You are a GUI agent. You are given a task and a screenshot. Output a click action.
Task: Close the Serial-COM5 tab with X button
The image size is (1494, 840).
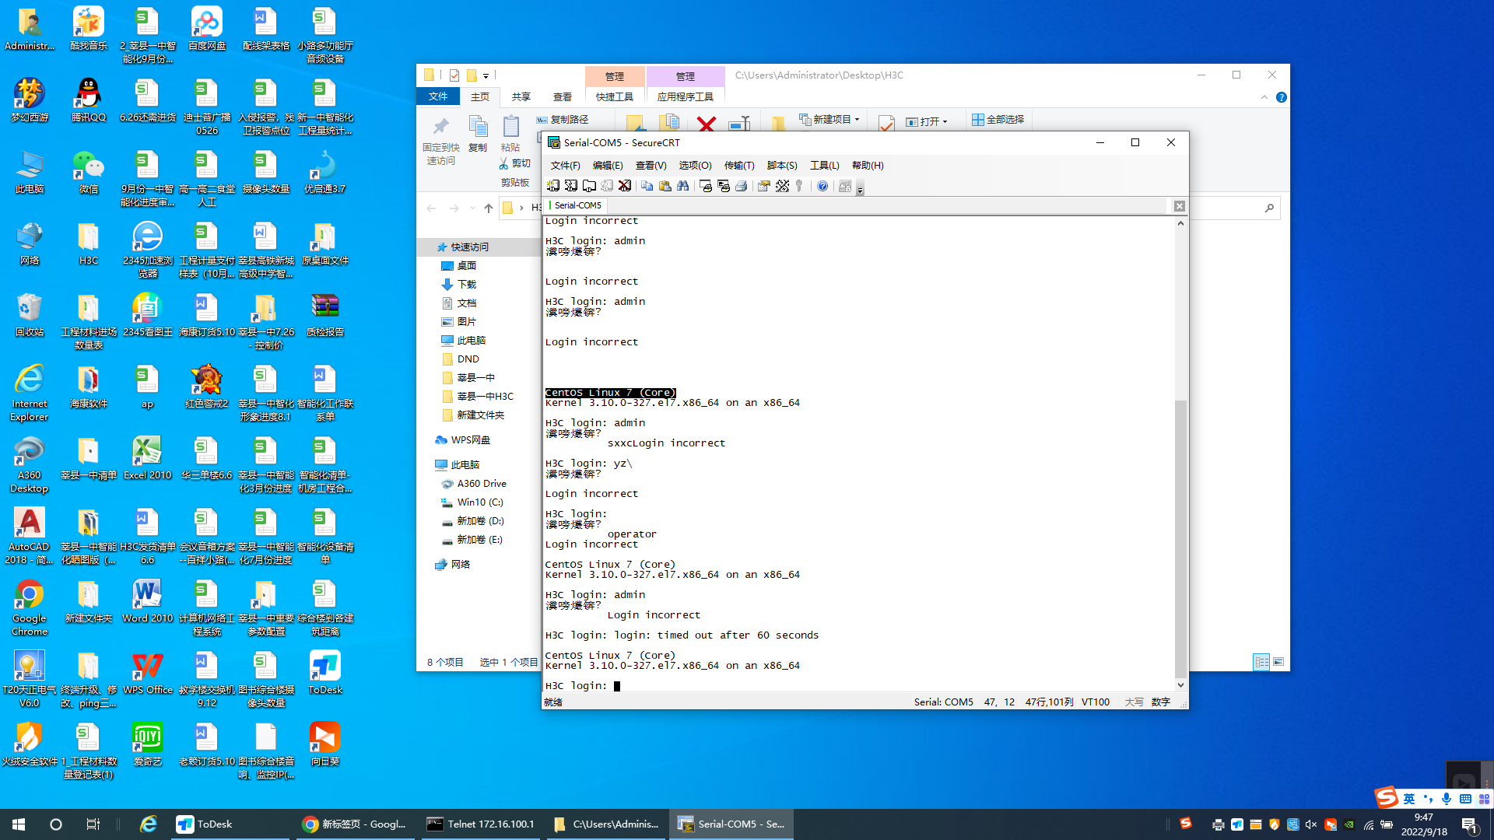1179,206
